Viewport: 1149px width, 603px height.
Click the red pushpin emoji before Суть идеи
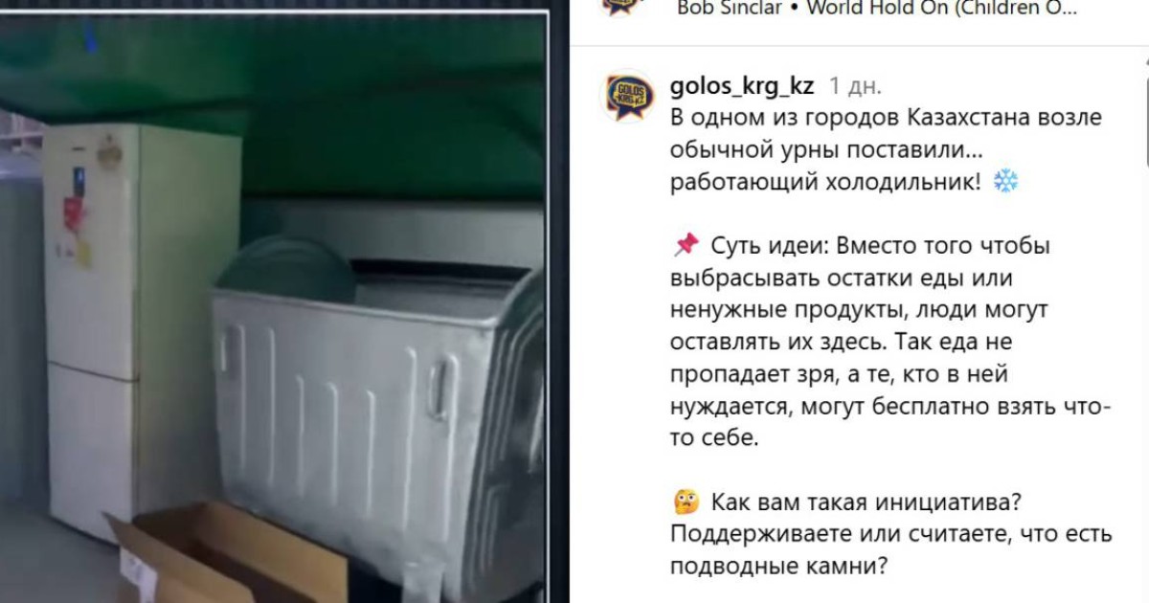686,246
